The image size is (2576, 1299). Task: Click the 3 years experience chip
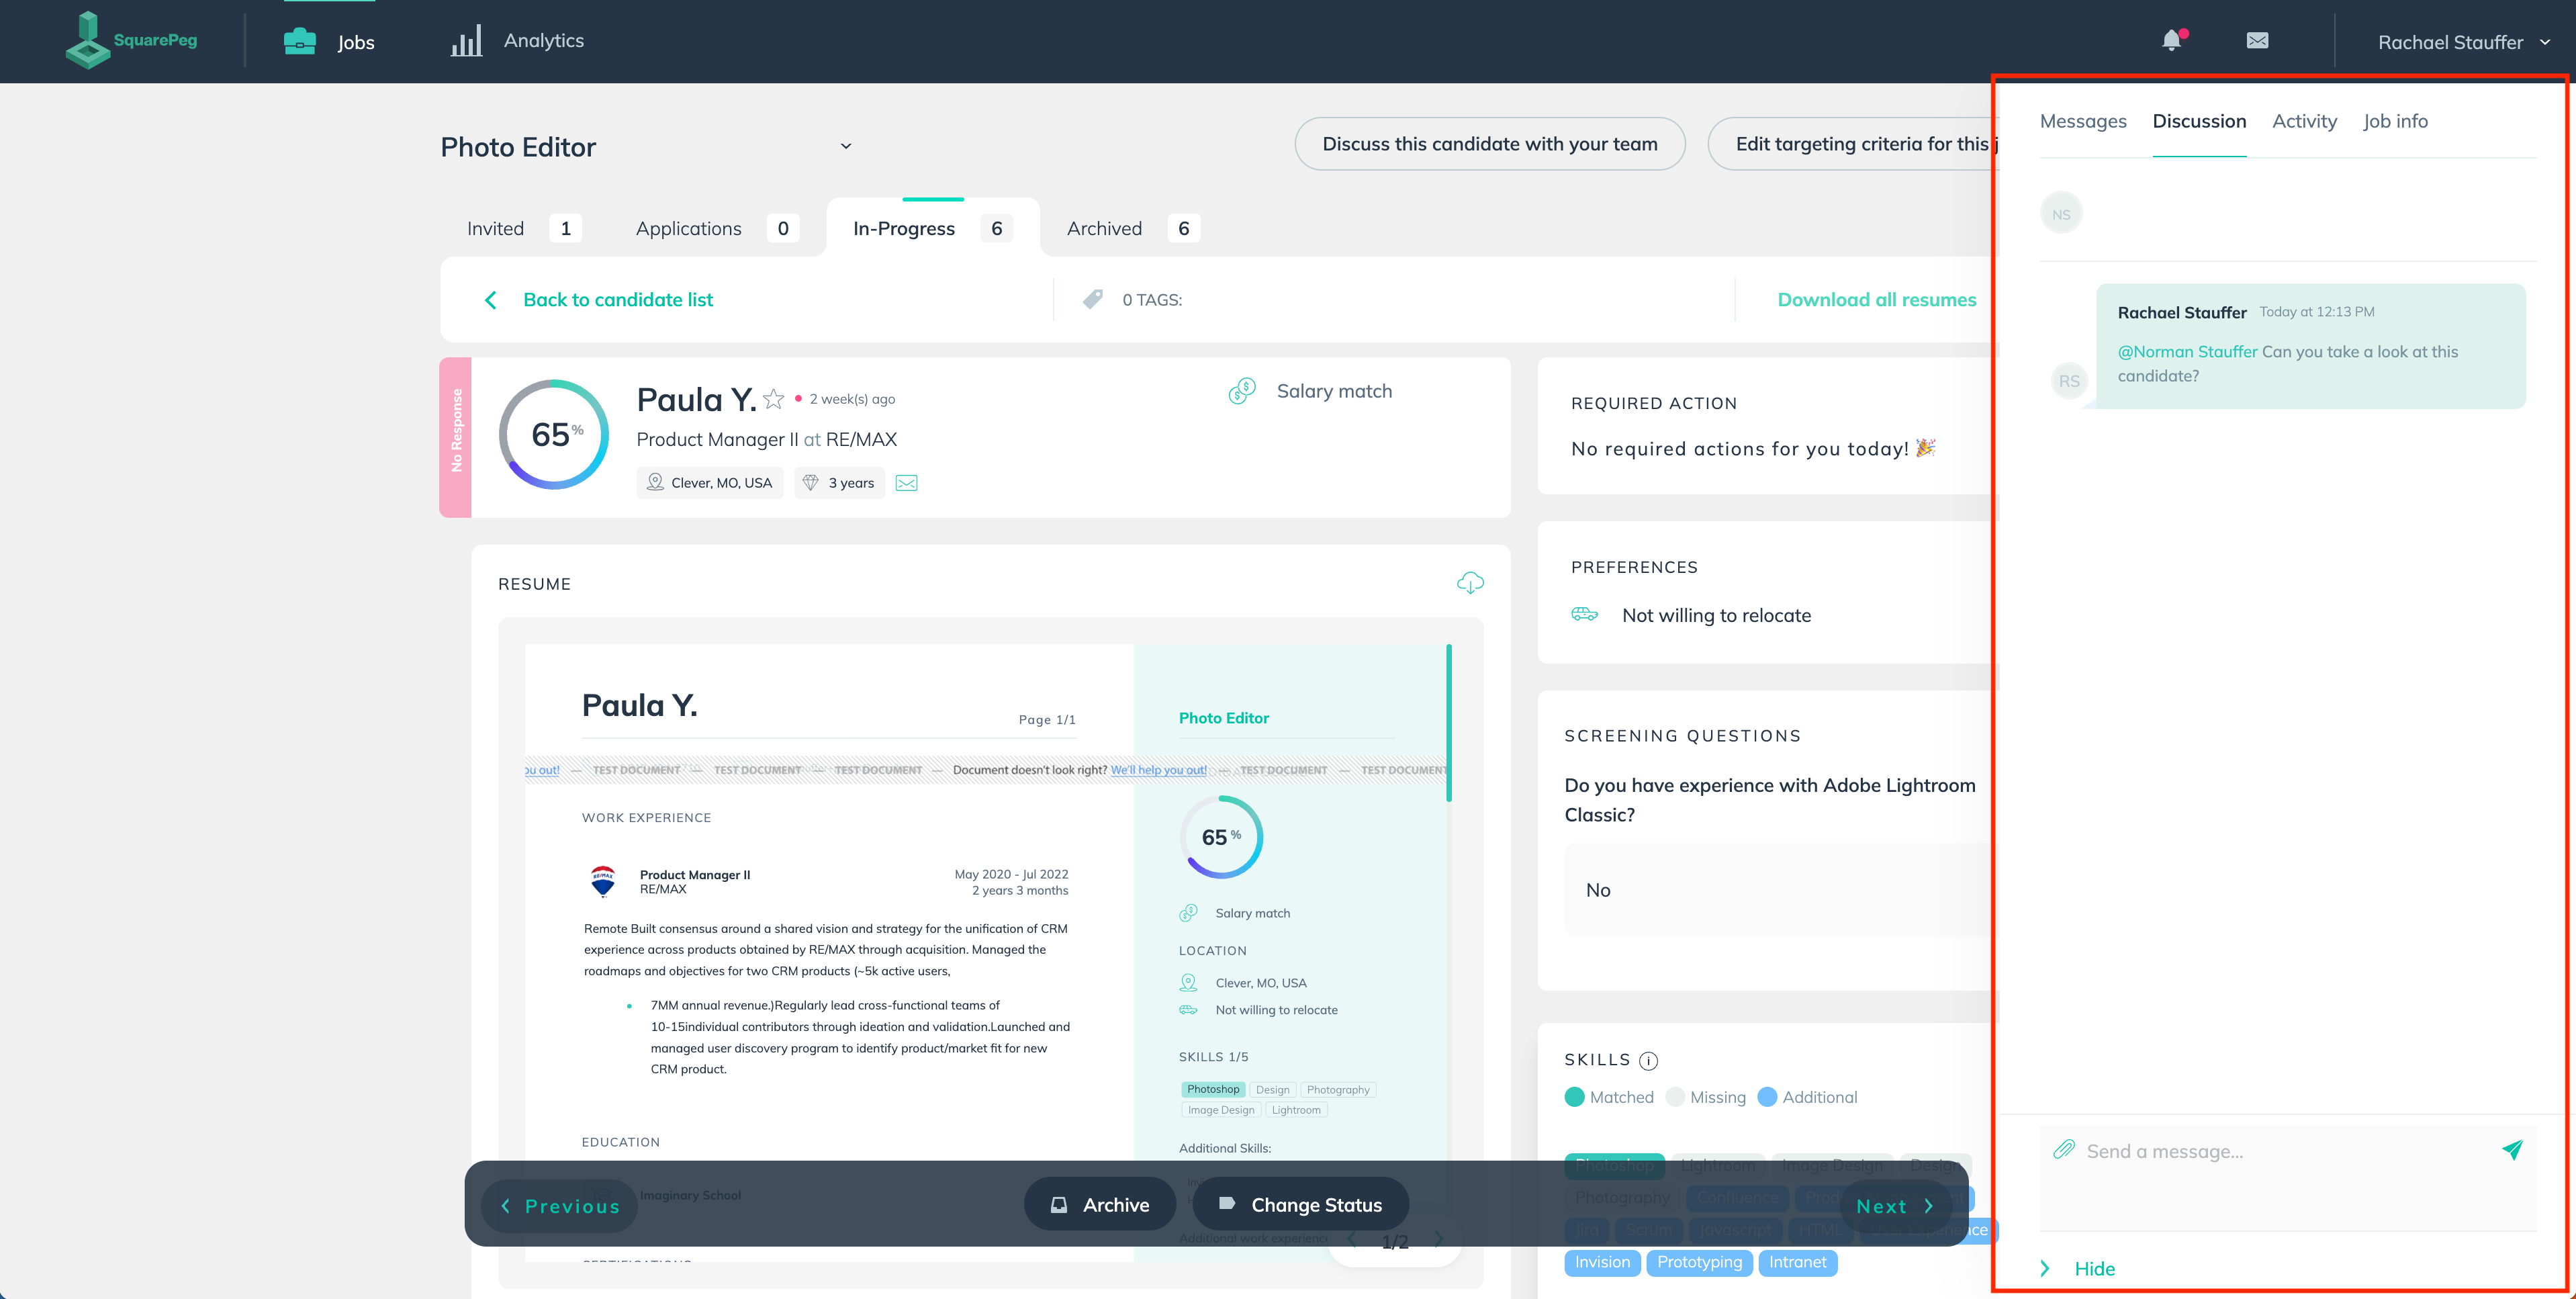point(839,483)
